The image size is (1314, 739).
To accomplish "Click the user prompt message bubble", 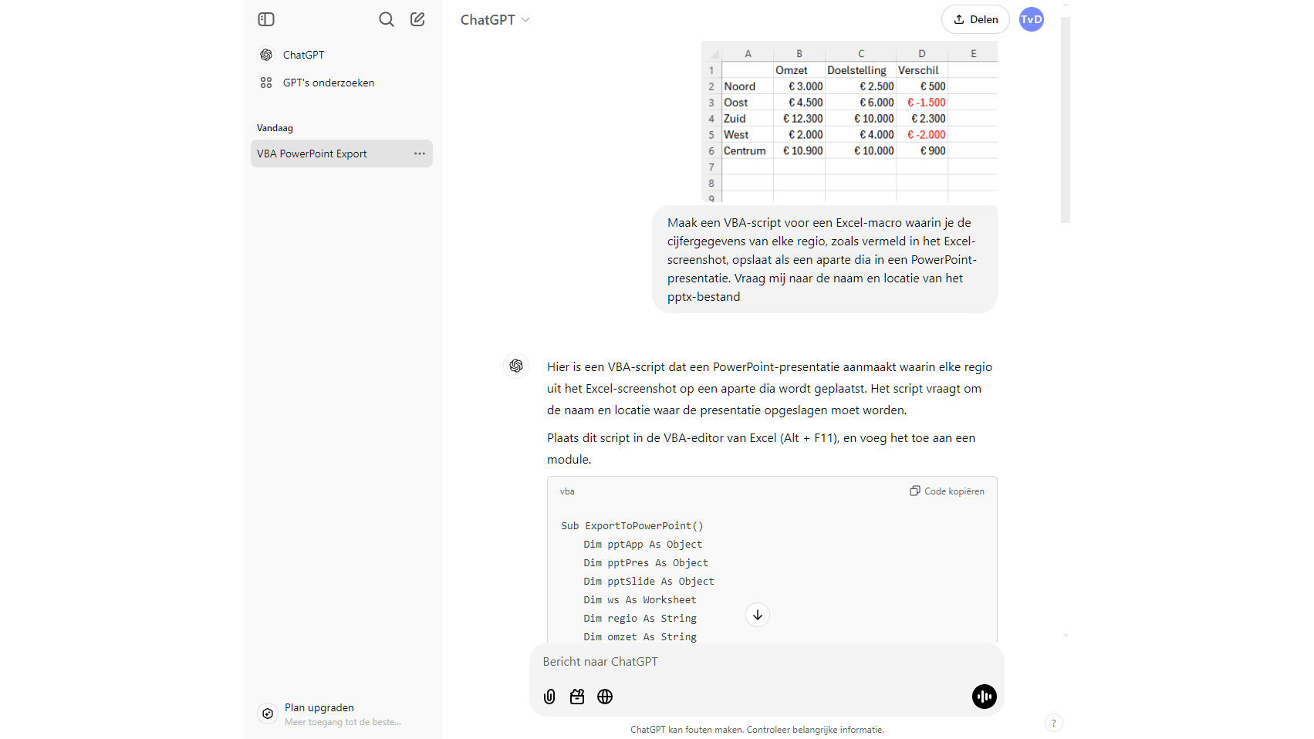I will [825, 259].
